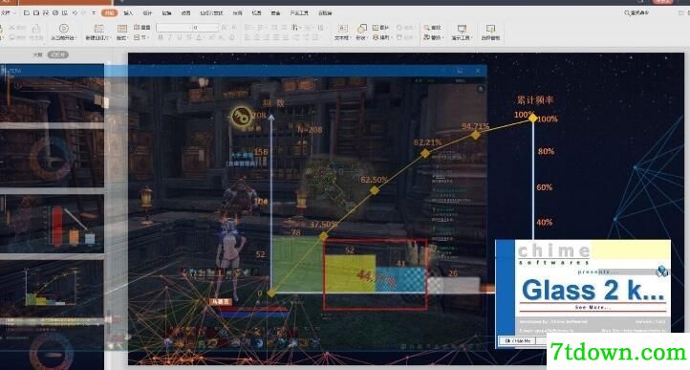Click the New document icon in quick access bar

pos(27,13)
